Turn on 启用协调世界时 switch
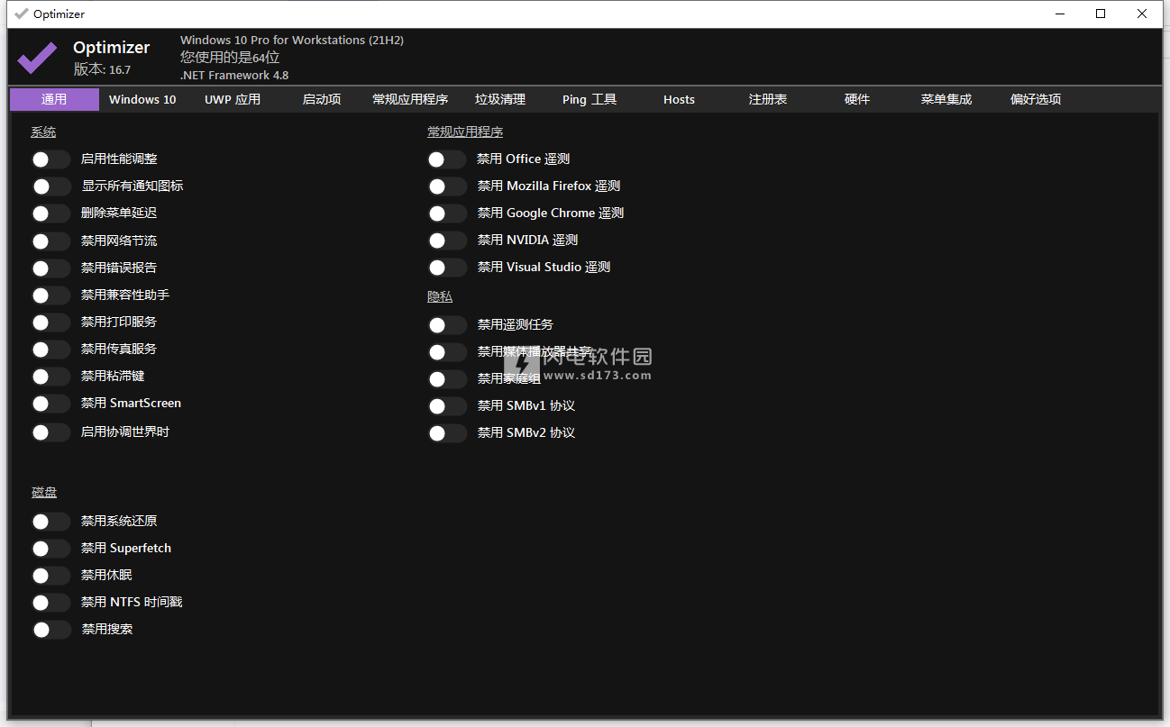The height and width of the screenshot is (727, 1170). (x=50, y=432)
